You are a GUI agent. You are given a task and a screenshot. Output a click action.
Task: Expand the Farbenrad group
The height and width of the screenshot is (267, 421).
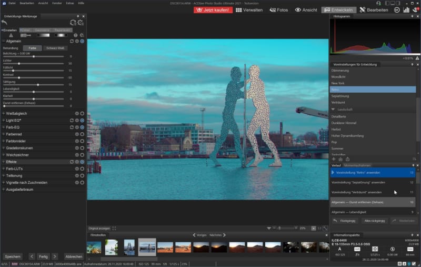pos(4,134)
